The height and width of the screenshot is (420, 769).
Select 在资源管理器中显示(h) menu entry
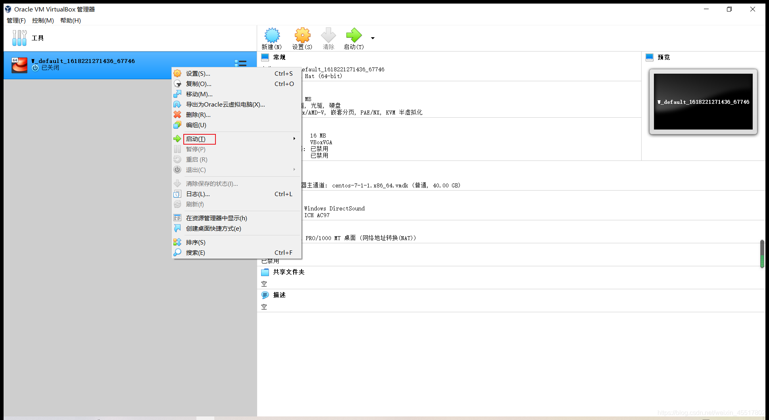(x=236, y=218)
